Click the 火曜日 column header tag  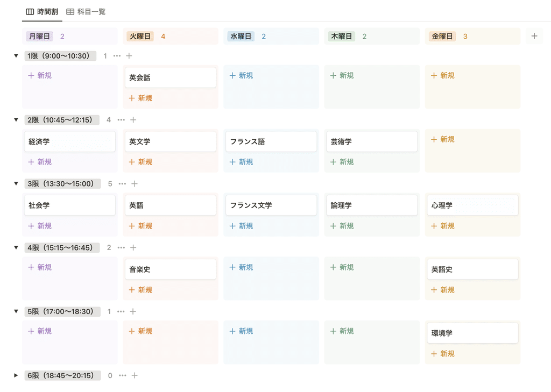pyautogui.click(x=140, y=36)
